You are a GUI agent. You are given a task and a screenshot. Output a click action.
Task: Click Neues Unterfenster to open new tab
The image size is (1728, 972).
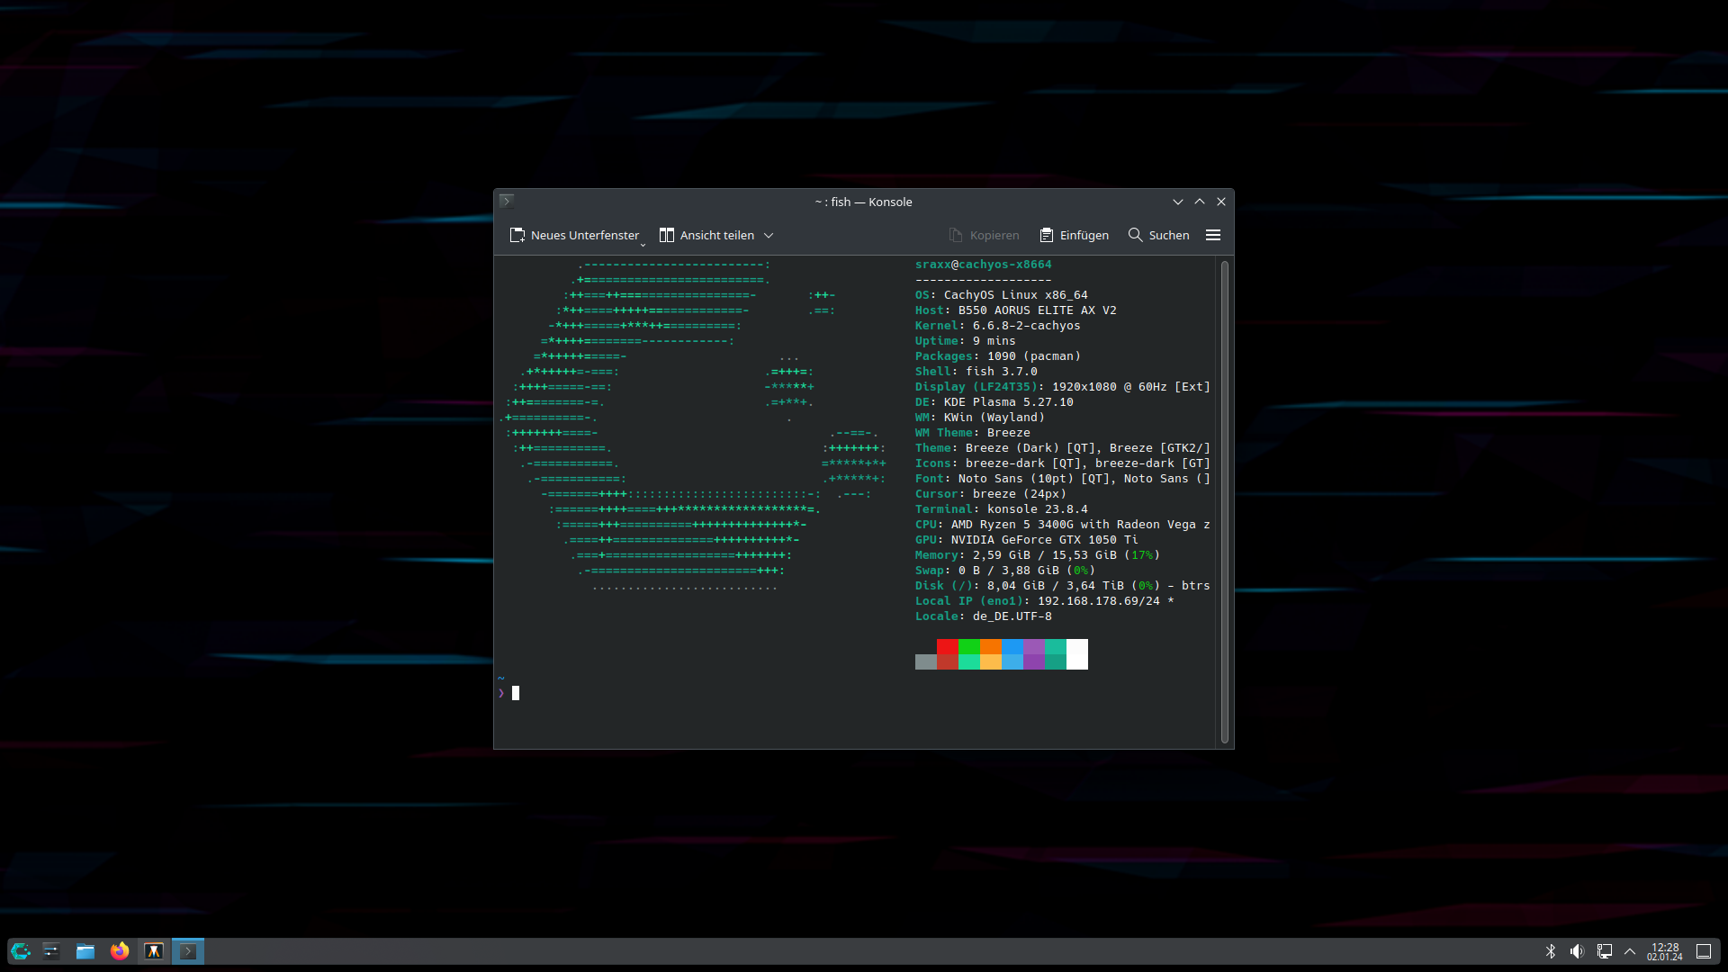(x=574, y=235)
